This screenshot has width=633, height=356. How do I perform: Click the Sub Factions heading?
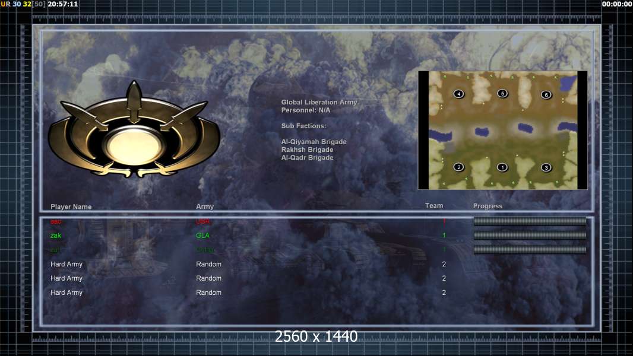click(x=303, y=126)
